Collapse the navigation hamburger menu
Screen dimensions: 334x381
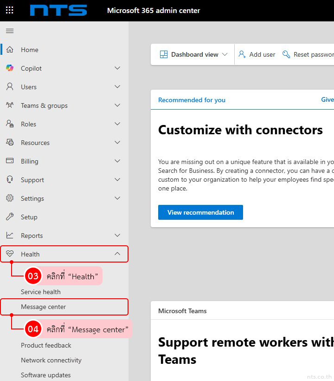(x=10, y=31)
